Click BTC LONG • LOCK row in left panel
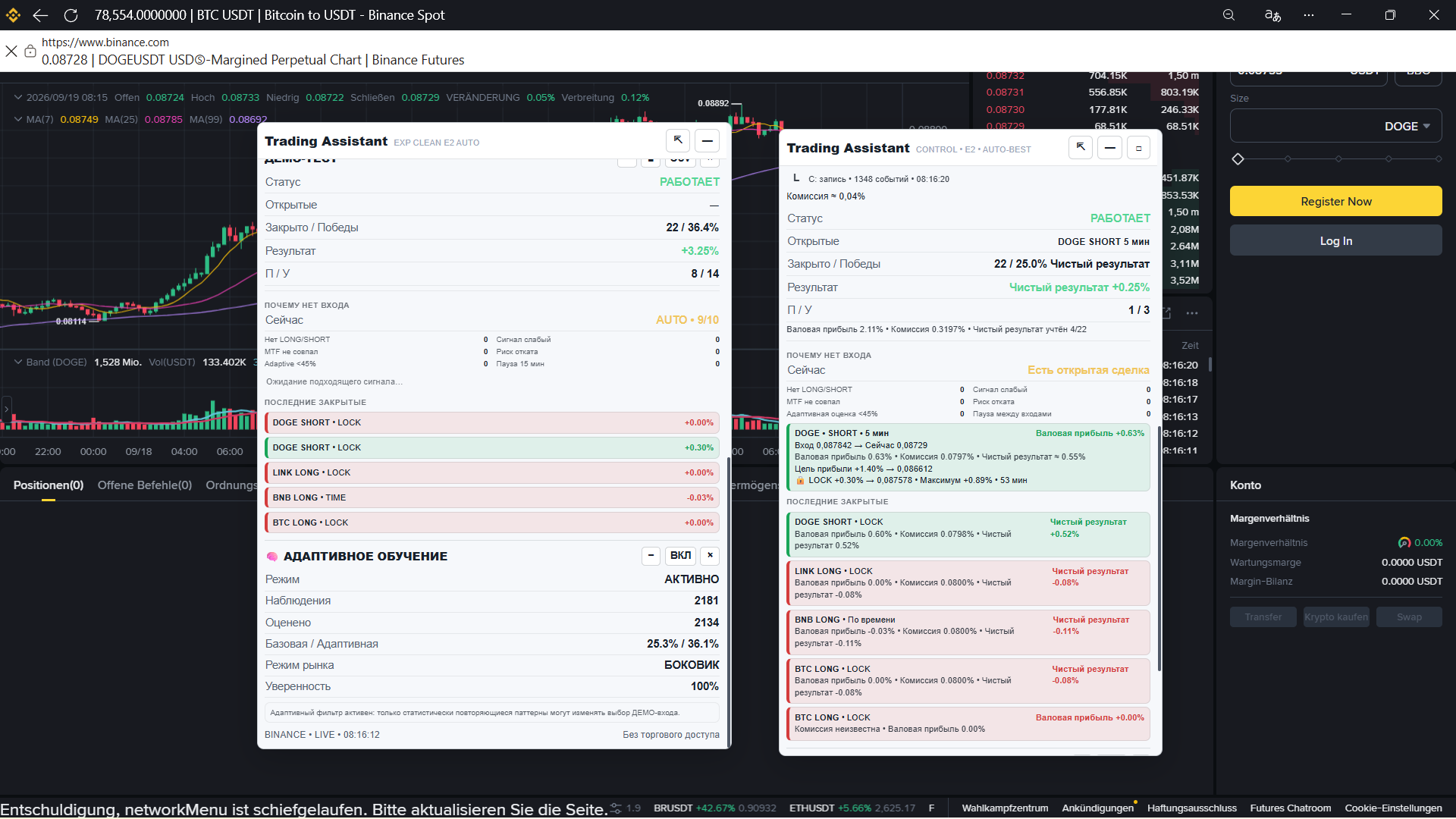Screen dimensions: 1456x819 coord(492,522)
